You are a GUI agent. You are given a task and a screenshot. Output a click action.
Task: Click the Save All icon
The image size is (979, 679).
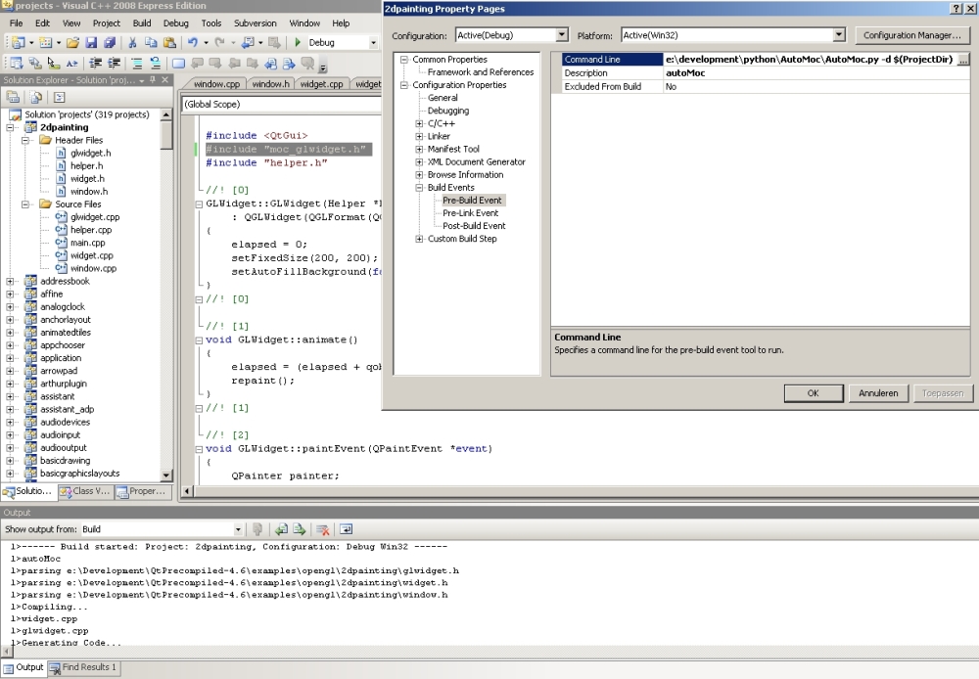pos(109,43)
